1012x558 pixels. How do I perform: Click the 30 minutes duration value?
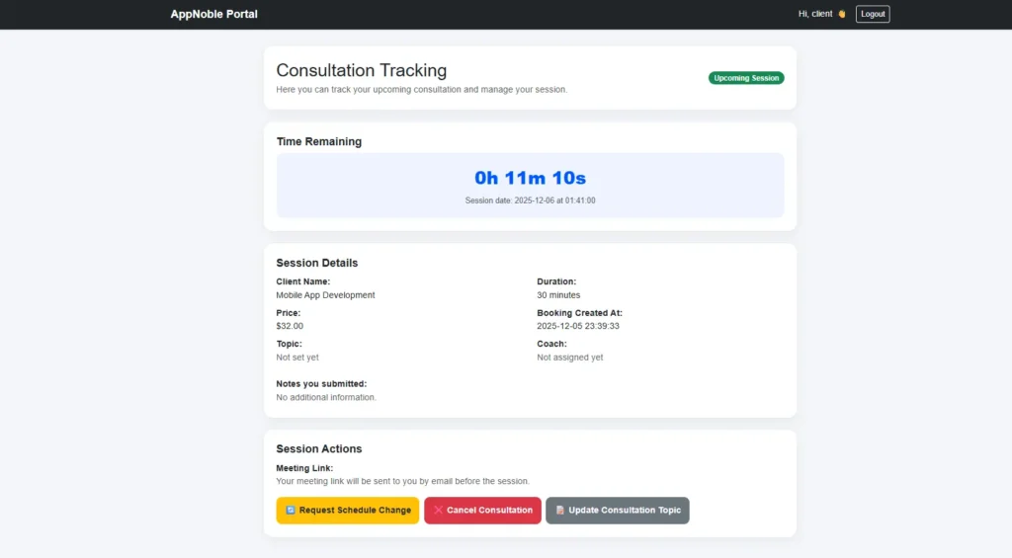(x=558, y=295)
